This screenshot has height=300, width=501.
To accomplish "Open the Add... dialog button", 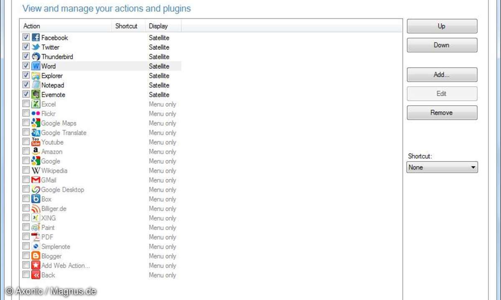I will point(442,75).
